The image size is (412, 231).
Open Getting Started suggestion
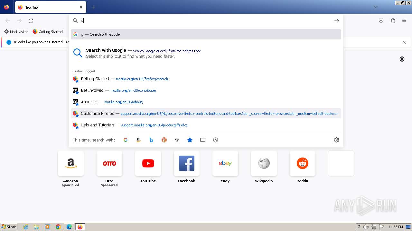click(x=206, y=79)
